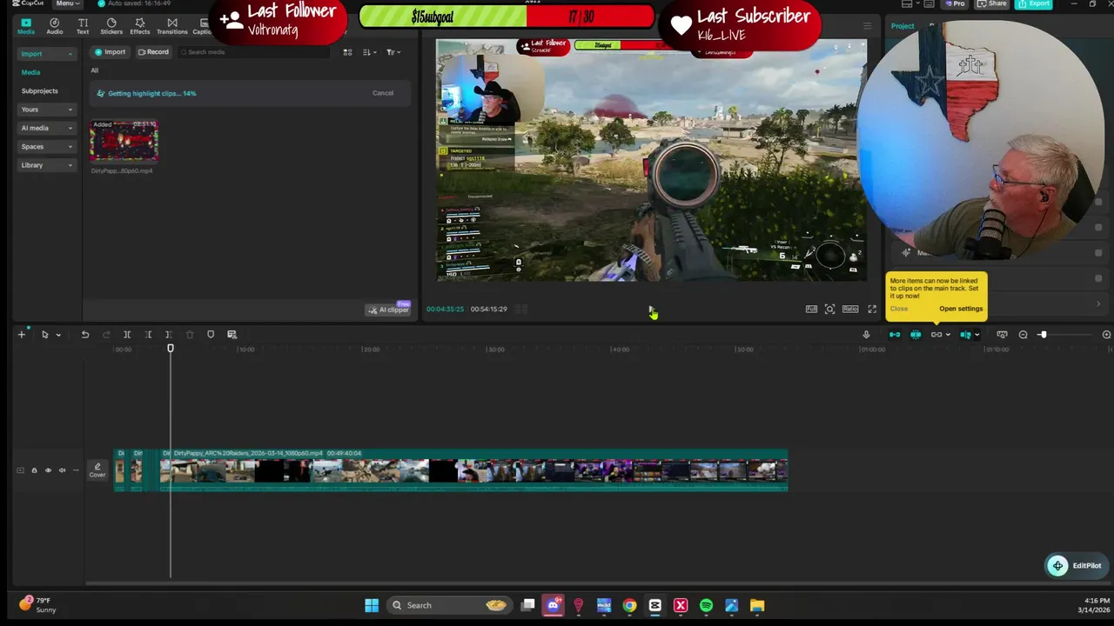Click the preview zoom magnifier icon
1114x626 pixels.
click(830, 309)
